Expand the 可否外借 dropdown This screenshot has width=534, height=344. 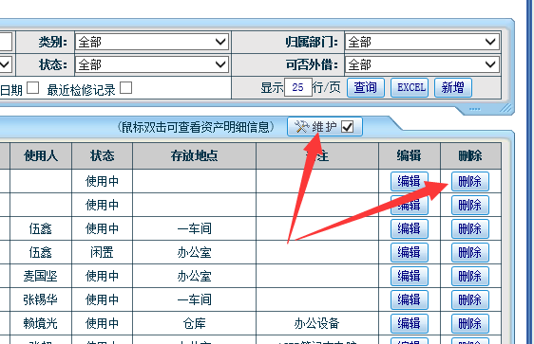tap(422, 64)
